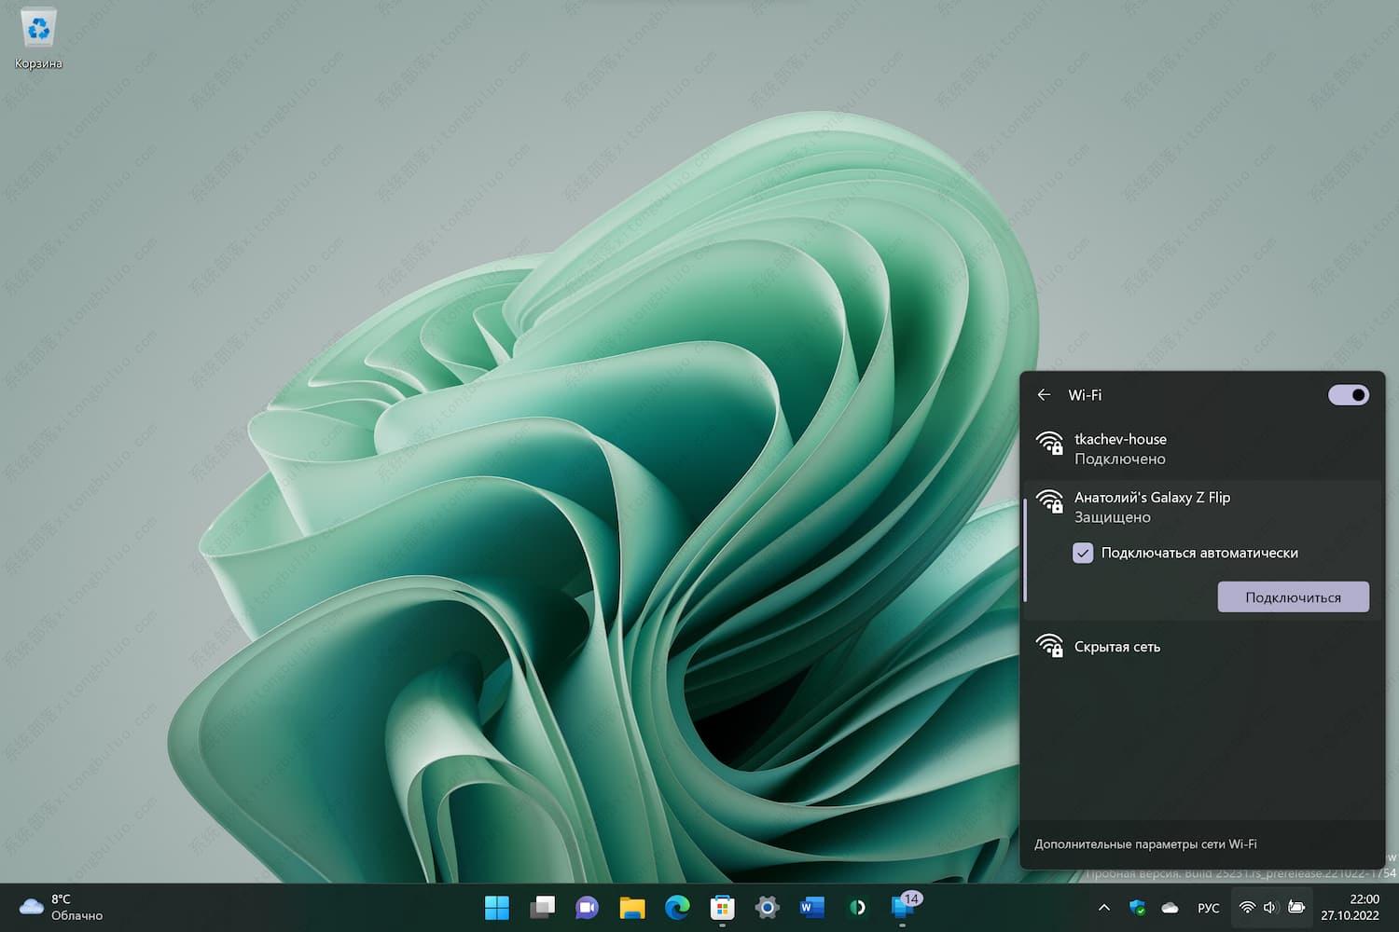This screenshot has width=1399, height=932.
Task: Uncheck Подключаться автоматически for Anatoliy's network
Action: click(1083, 553)
